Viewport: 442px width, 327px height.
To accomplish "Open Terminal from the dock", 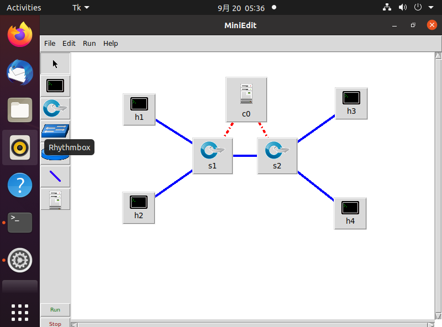I will [20, 223].
